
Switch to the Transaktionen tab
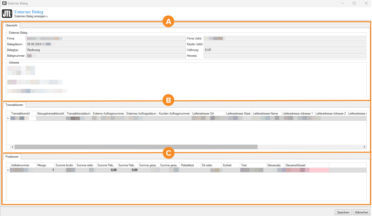(x=14, y=105)
